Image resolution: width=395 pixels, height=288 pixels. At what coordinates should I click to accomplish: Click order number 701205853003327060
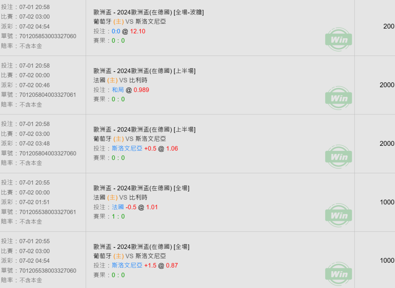[x=48, y=36]
